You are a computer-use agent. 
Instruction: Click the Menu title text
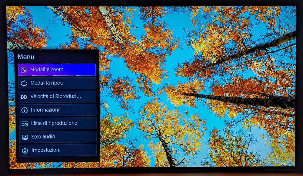(26, 57)
